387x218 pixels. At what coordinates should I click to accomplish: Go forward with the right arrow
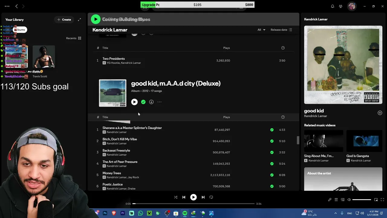tap(23, 6)
